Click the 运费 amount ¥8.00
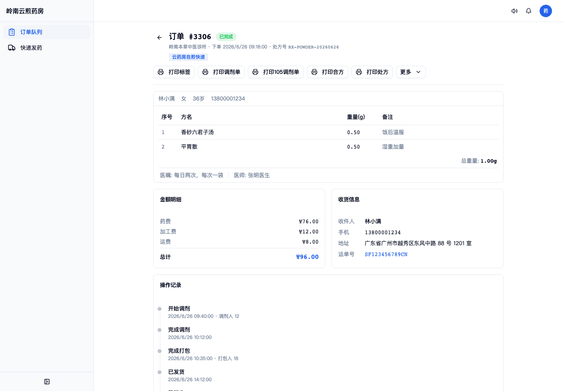The height and width of the screenshot is (391, 563). click(x=310, y=242)
